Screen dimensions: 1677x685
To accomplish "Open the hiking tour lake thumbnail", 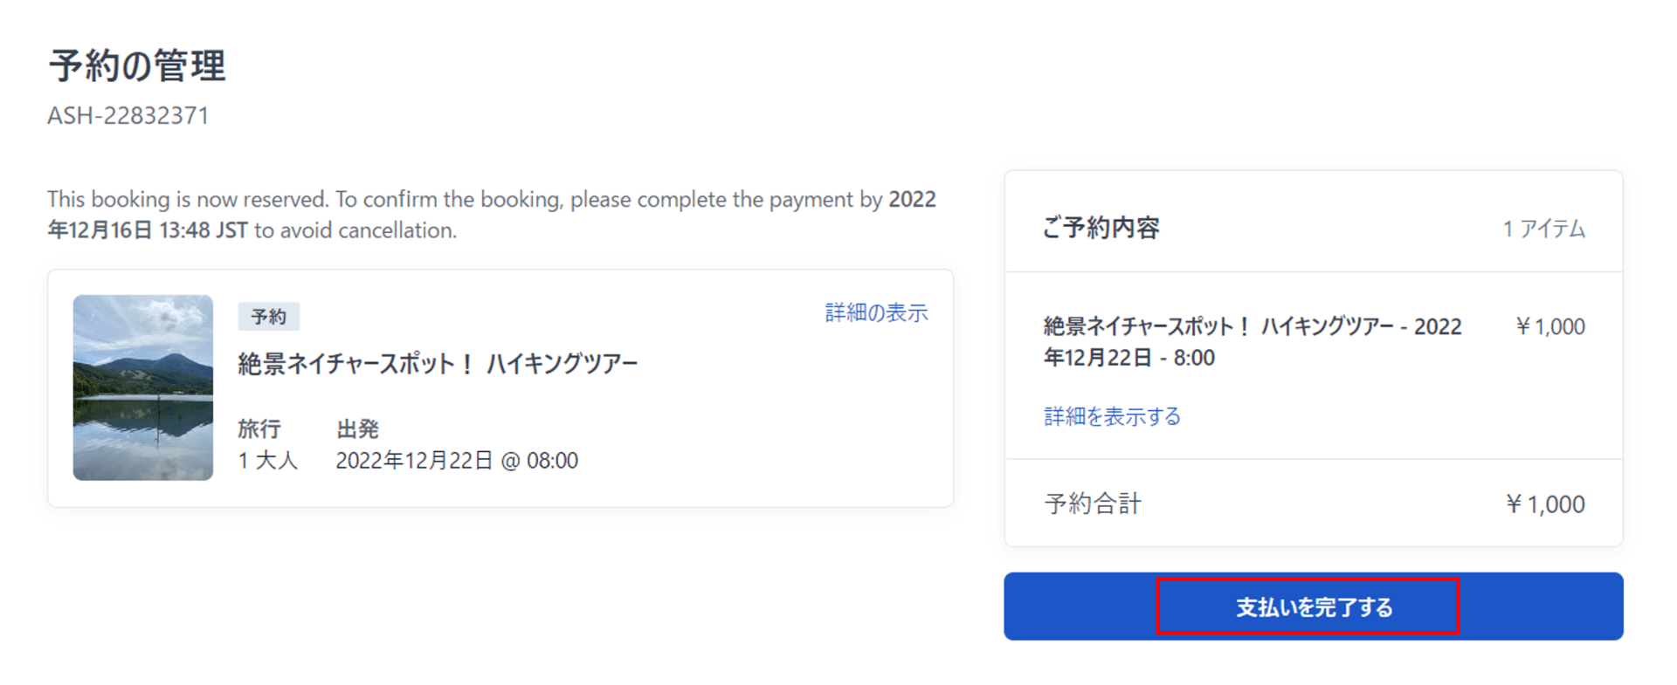I will (143, 387).
